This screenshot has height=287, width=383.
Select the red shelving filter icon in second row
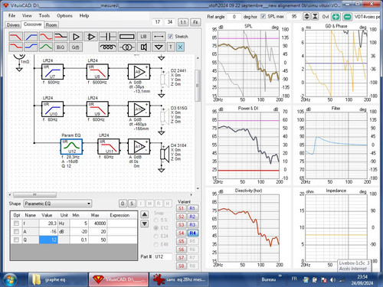[16, 47]
